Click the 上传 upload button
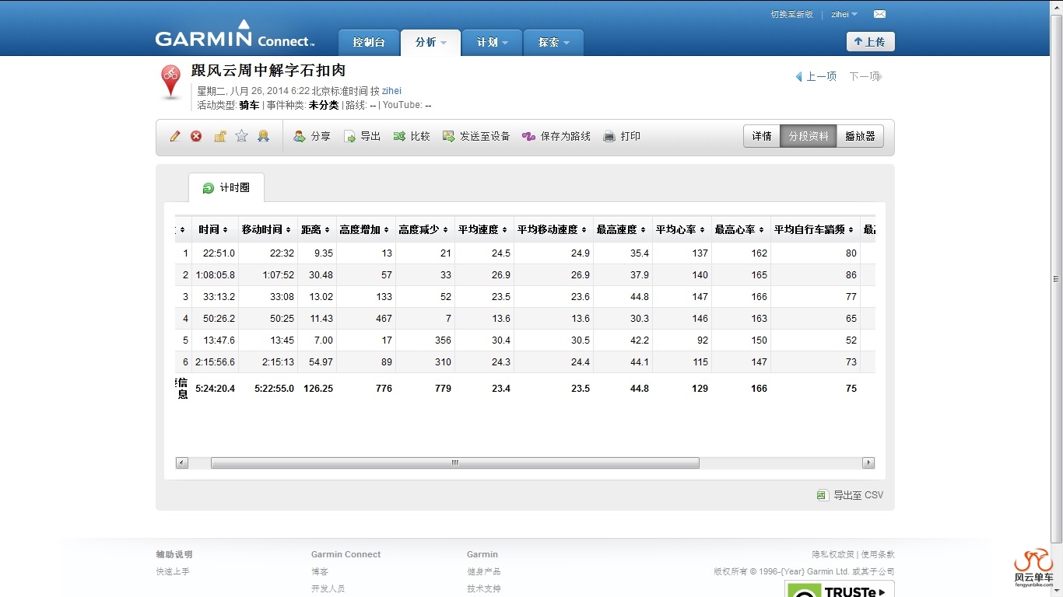The width and height of the screenshot is (1063, 597). (870, 42)
